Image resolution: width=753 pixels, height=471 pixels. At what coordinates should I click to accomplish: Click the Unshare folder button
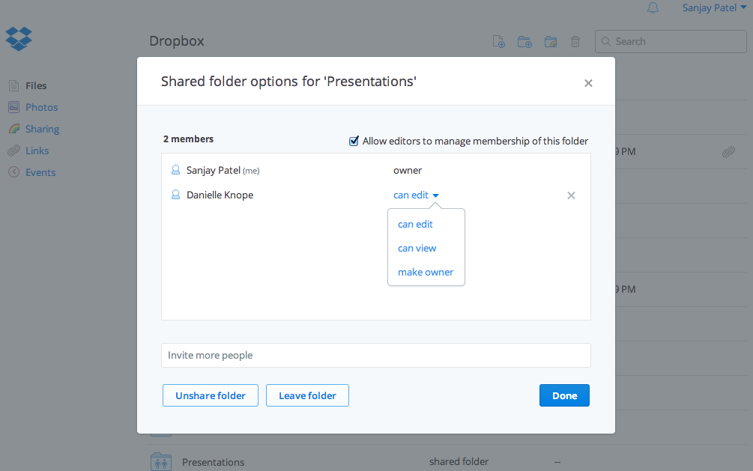(210, 395)
